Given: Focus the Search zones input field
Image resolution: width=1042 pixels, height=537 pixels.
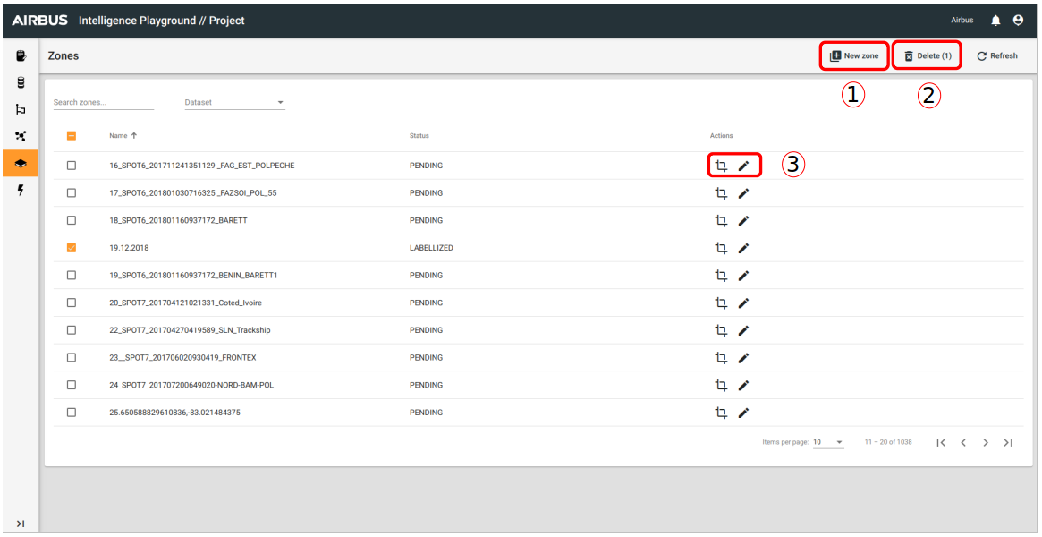Looking at the screenshot, I should pyautogui.click(x=103, y=103).
